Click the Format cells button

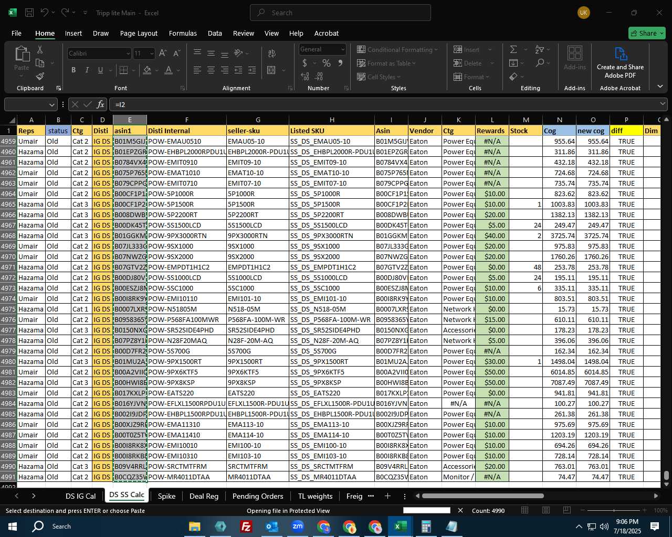468,77
